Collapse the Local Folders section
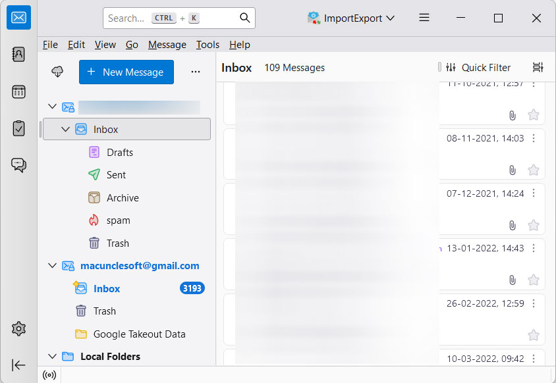 (x=52, y=356)
